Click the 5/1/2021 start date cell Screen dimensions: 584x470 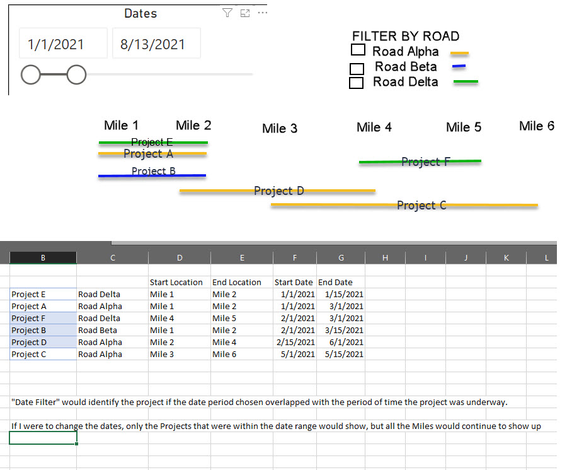tap(295, 354)
